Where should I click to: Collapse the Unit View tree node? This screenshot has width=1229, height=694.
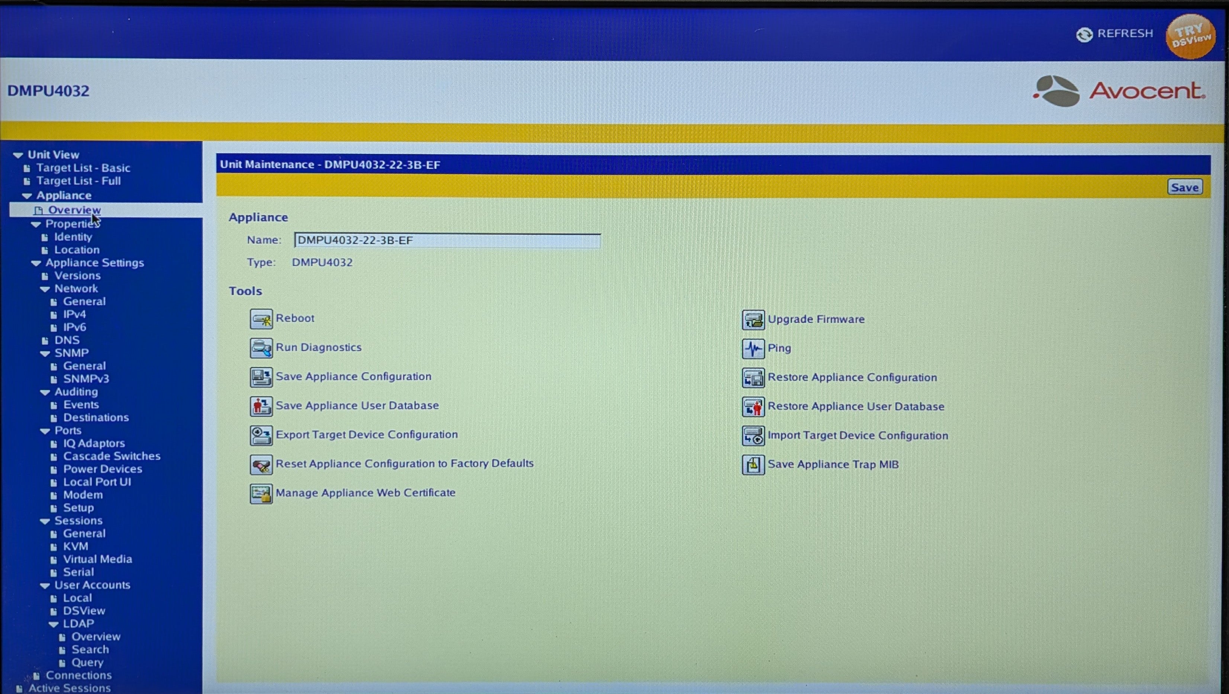pos(18,155)
